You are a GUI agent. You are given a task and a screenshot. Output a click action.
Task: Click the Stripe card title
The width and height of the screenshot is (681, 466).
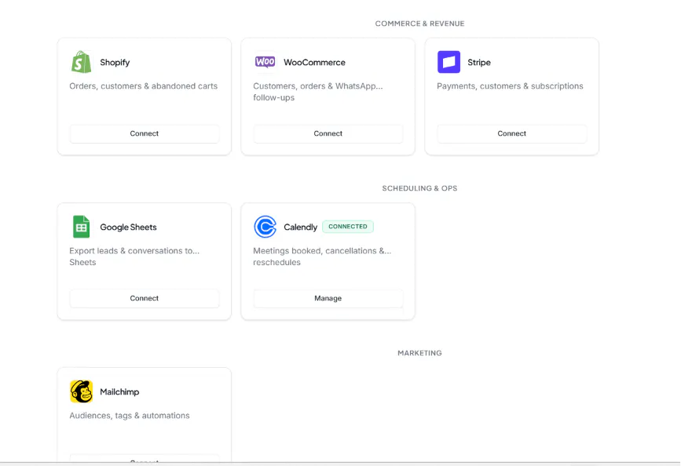click(479, 63)
